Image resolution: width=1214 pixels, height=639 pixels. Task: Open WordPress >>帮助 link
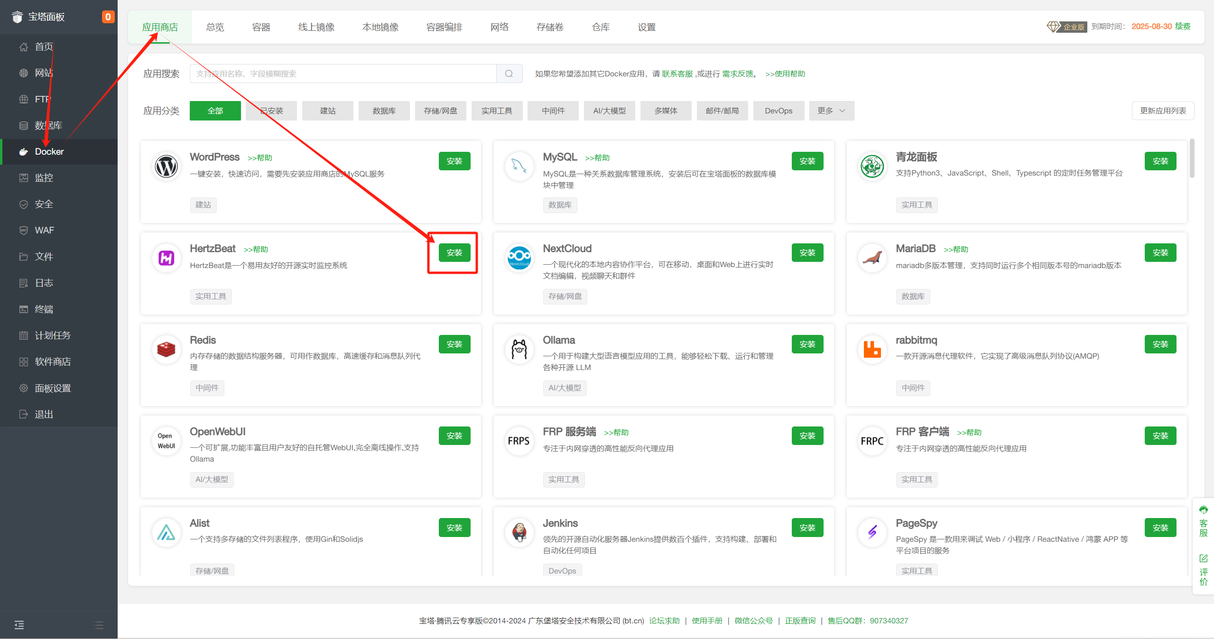point(260,158)
